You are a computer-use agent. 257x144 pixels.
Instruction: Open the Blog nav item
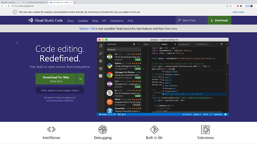[x=95, y=21]
